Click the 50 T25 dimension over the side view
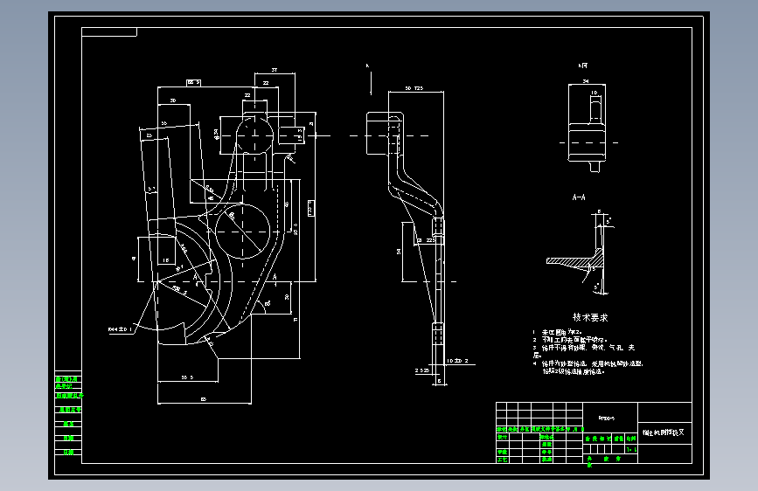 click(x=414, y=88)
